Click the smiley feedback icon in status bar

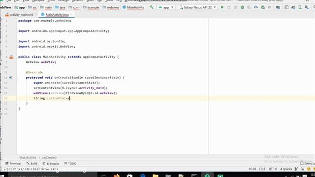click(309, 169)
